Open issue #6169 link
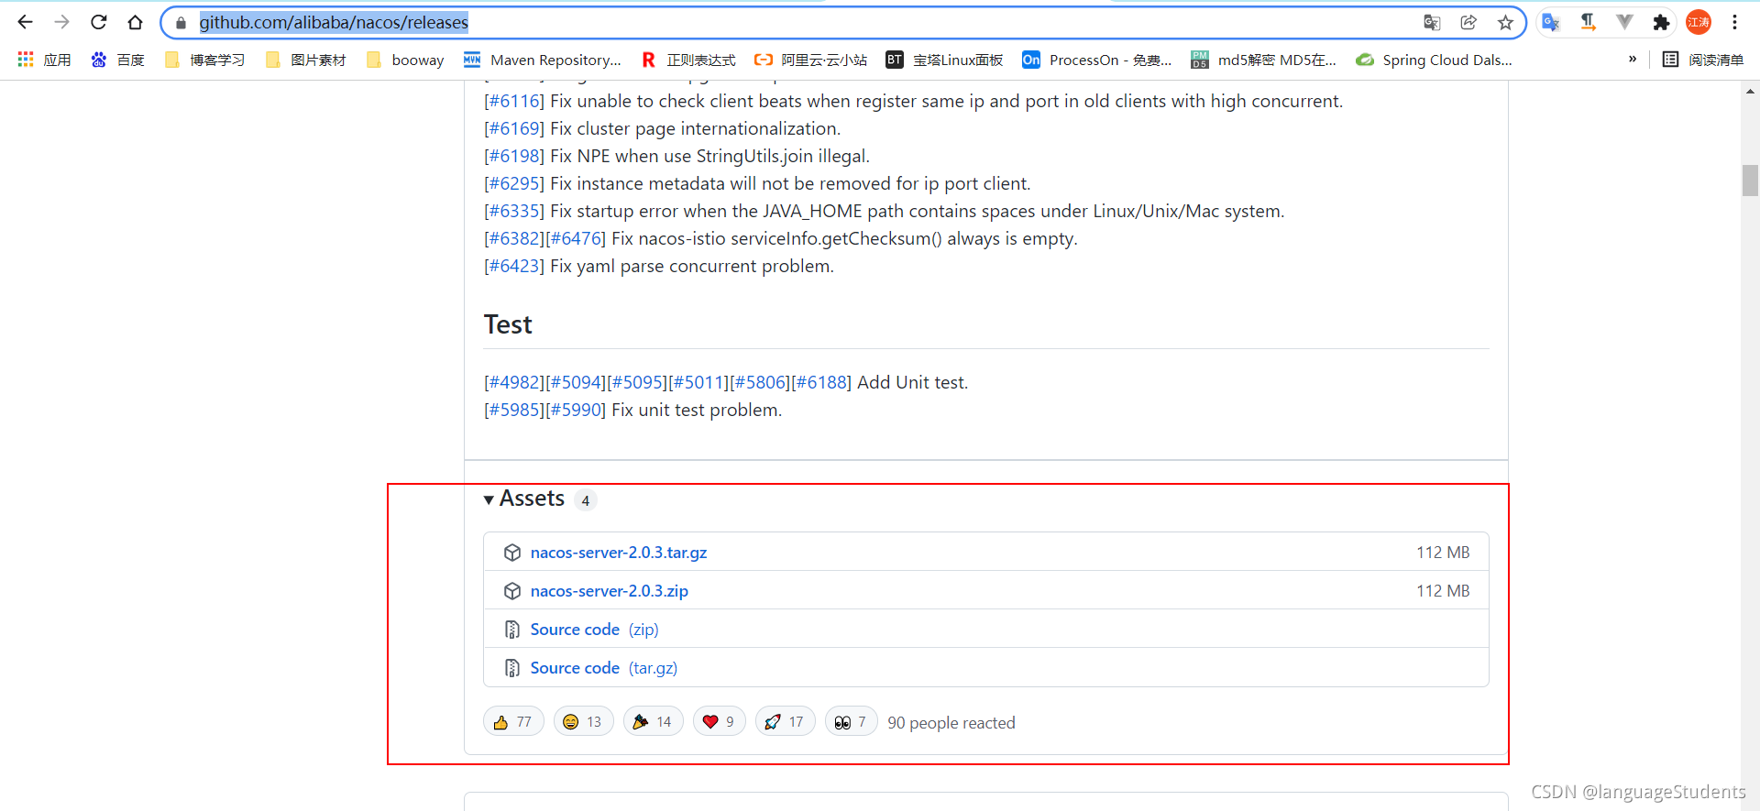 point(514,128)
